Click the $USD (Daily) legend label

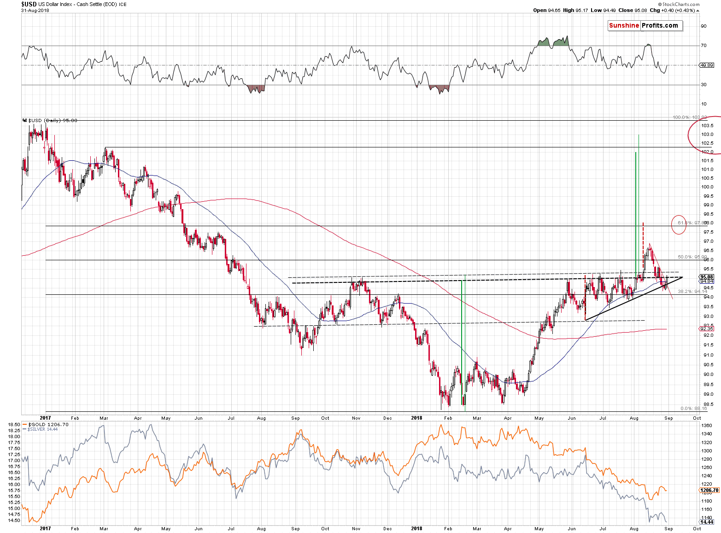tap(52, 121)
